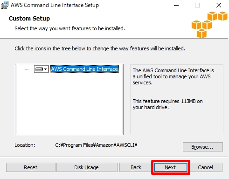Viewport: 229px width, 179px height.
Task: Click the empty area of the feature tree
Action: (x=69, y=104)
